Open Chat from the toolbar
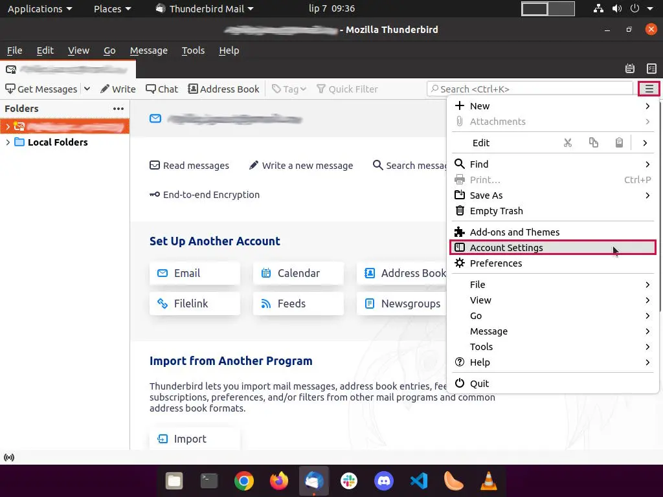Viewport: 663px width, 497px height. tap(162, 89)
